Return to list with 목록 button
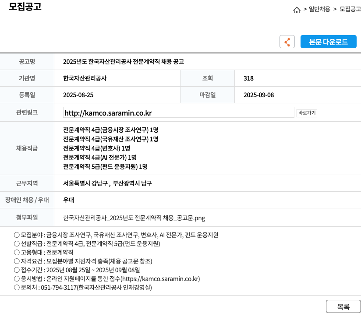Screen dimensions: 361x313 (343, 306)
